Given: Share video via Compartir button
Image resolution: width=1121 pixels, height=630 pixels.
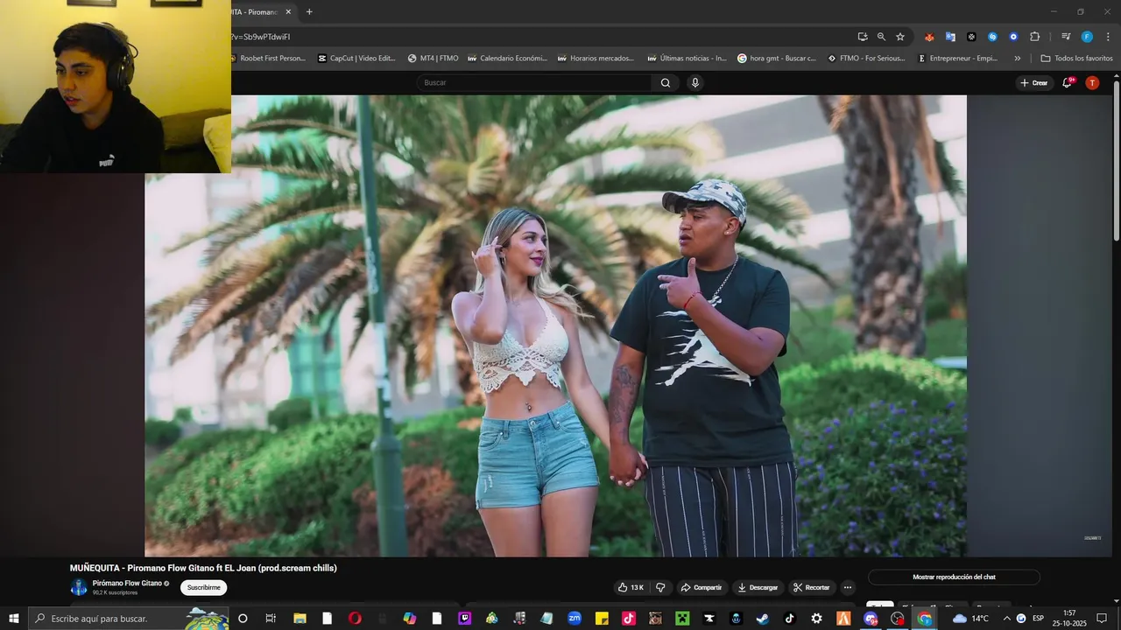Looking at the screenshot, I should point(702,587).
